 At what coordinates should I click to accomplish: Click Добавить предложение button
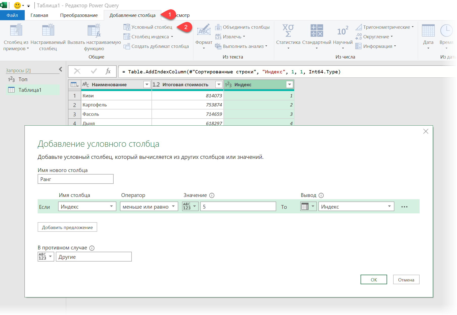(67, 227)
